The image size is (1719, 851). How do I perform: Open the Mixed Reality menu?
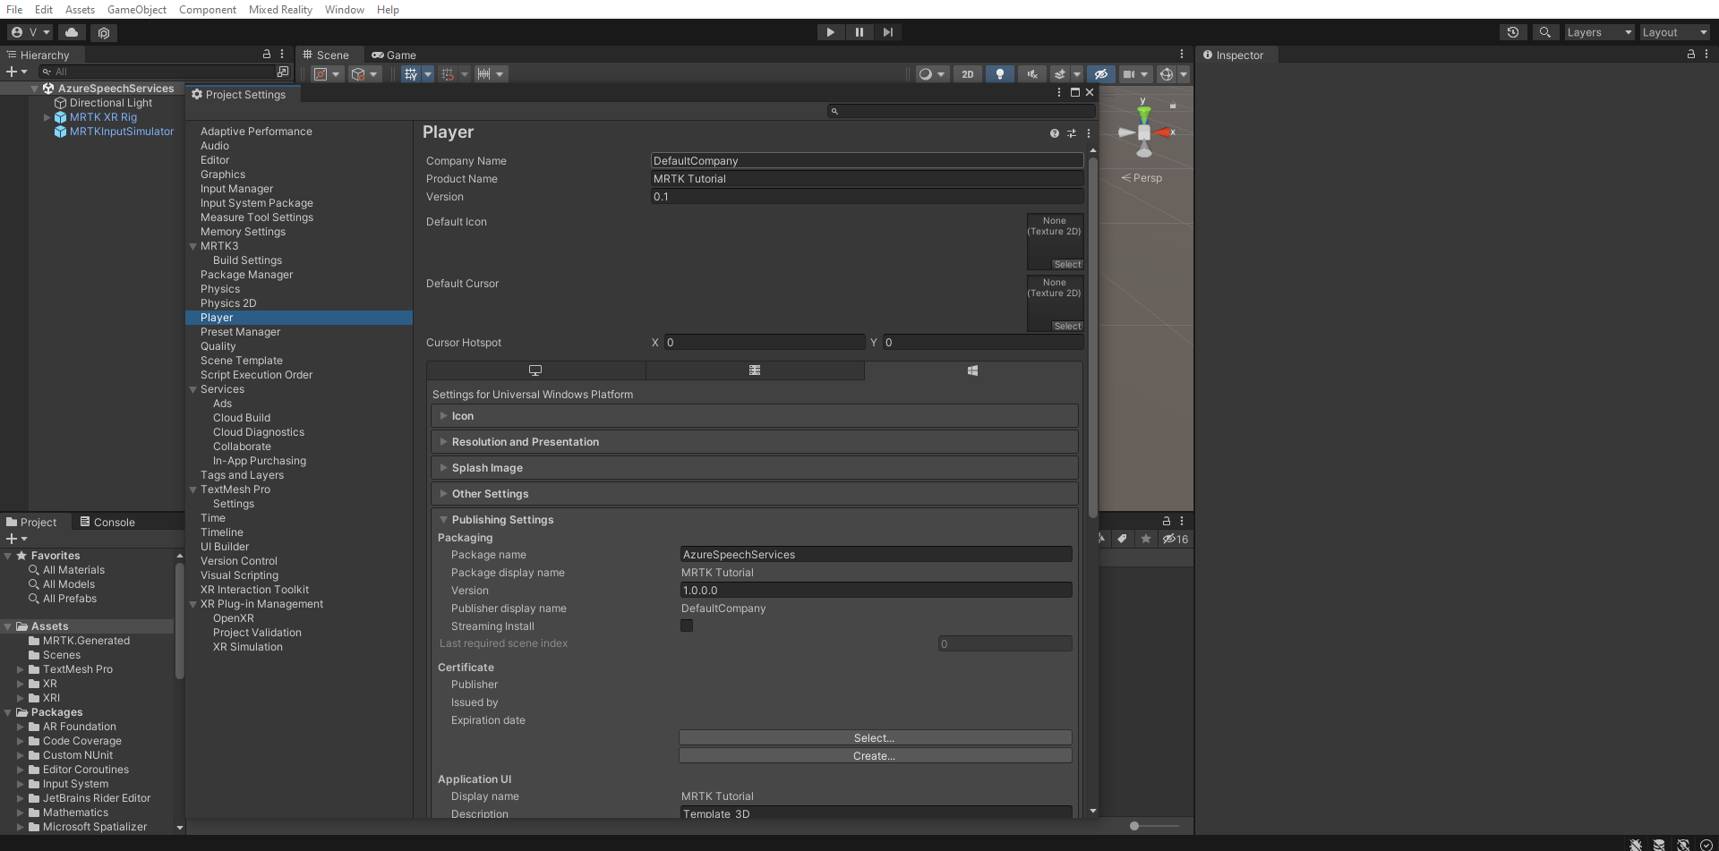pos(280,10)
